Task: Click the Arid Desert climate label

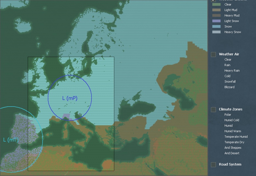Action: (232, 153)
